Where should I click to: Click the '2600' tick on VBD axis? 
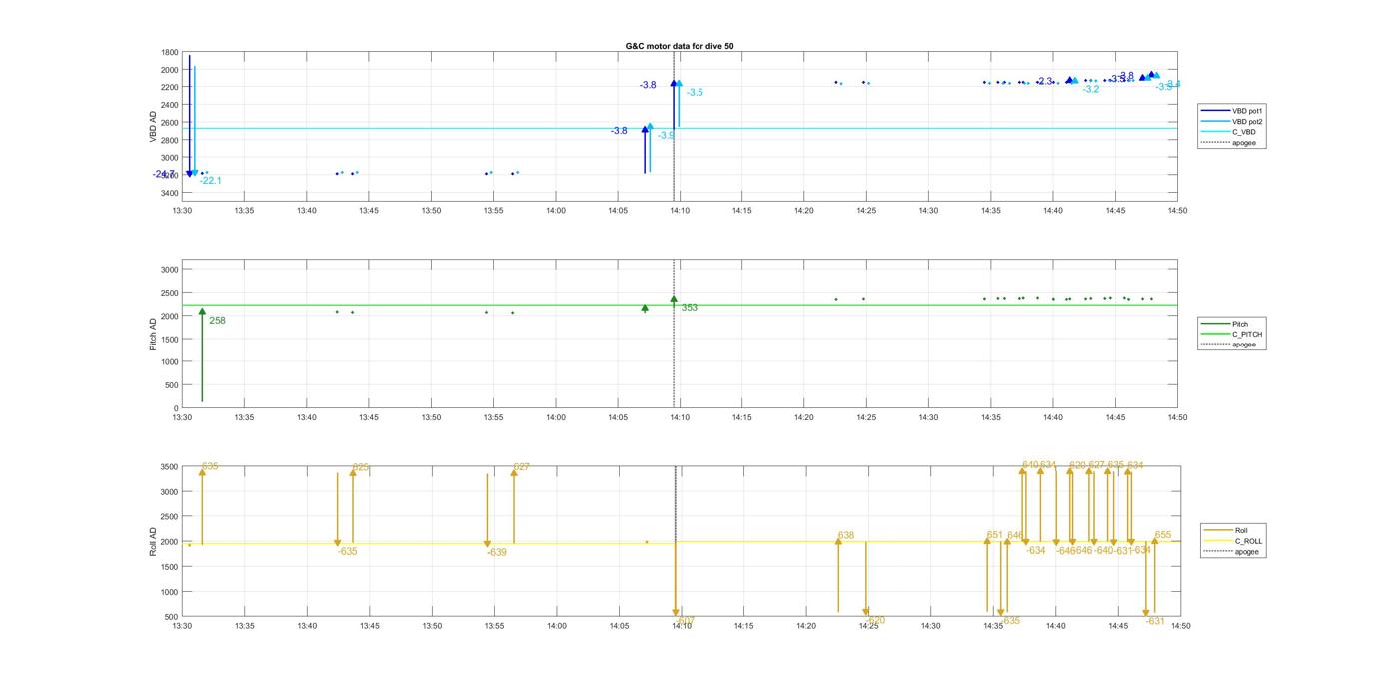tap(169, 123)
